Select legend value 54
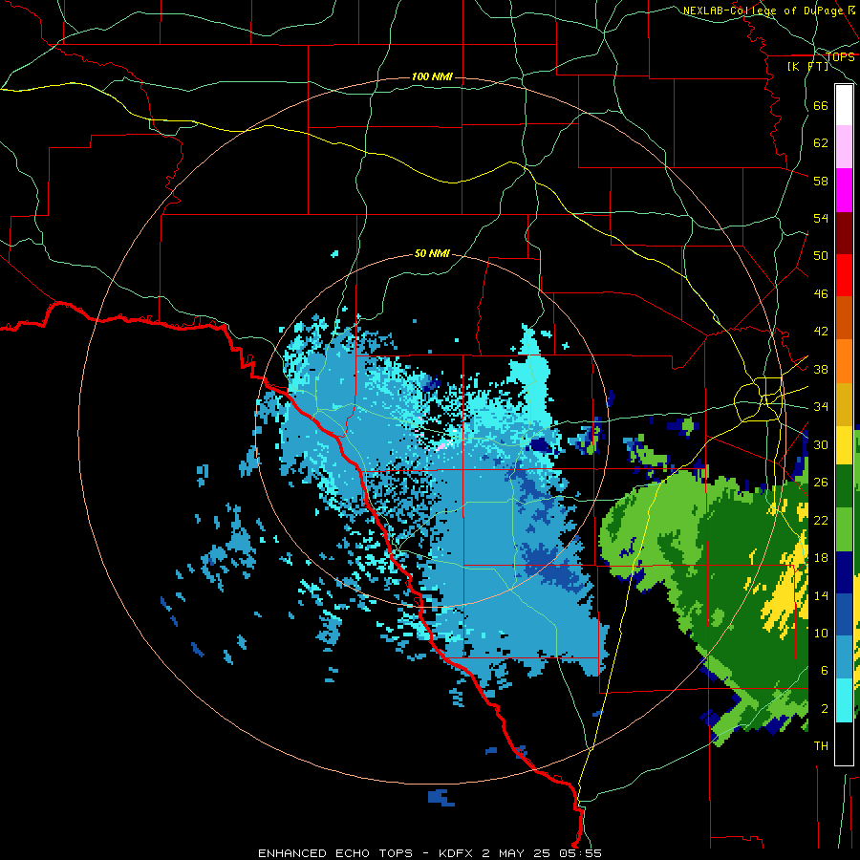 tap(821, 218)
